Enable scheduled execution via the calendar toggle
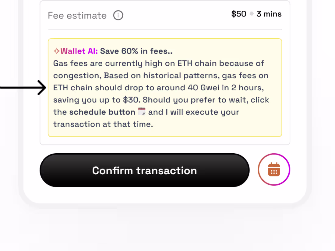The height and width of the screenshot is (251, 335). 274,169
